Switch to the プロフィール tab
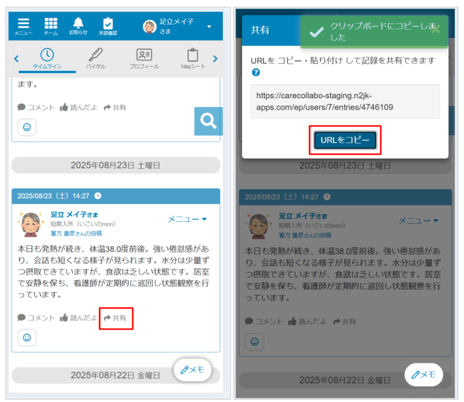 144,58
